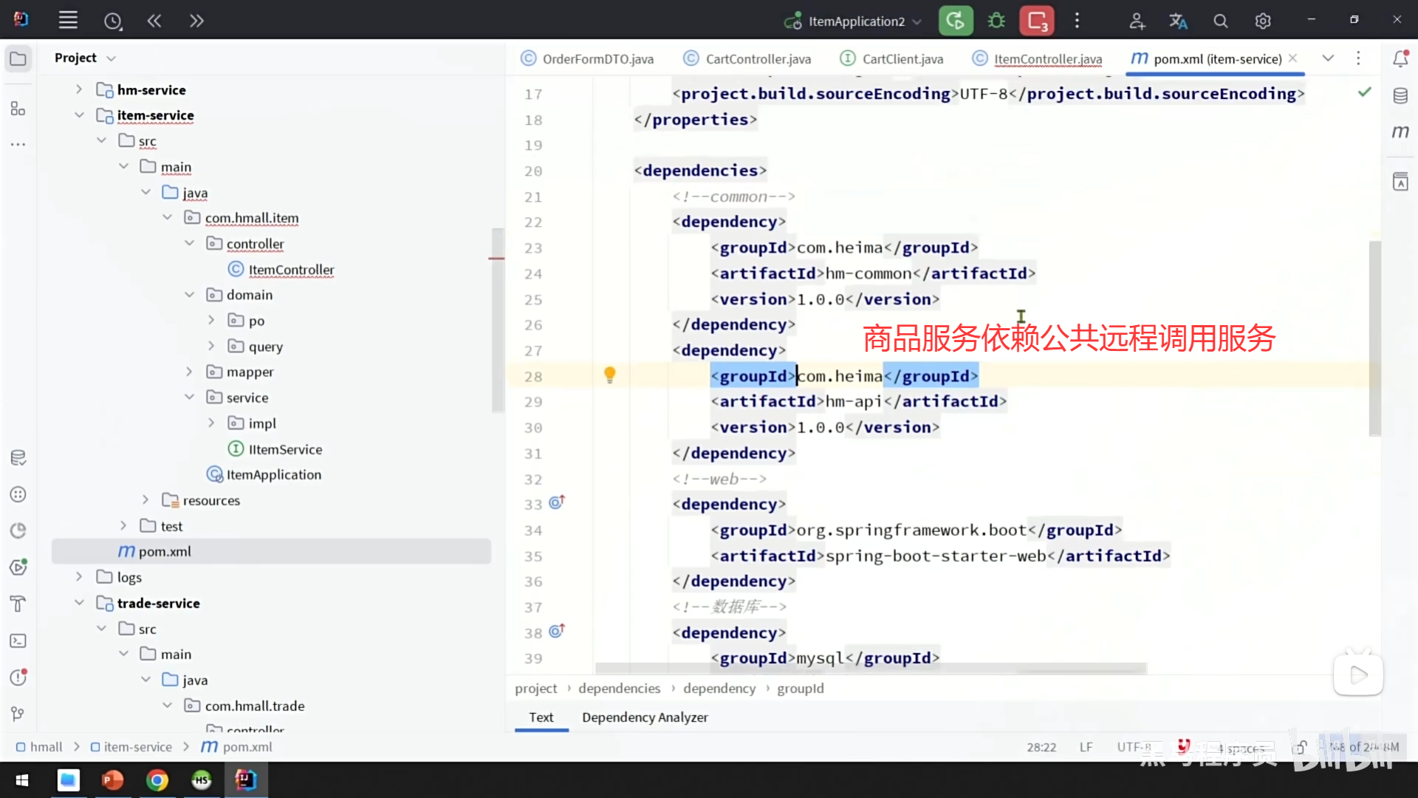Click the dependencies breadcrumb link
The image size is (1418, 798).
[619, 688]
